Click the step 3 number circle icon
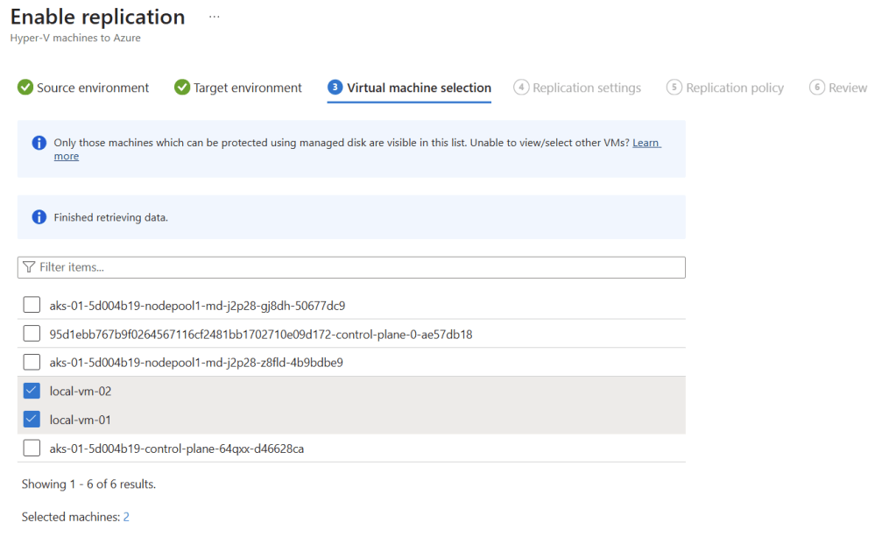896x551 pixels. tap(335, 88)
